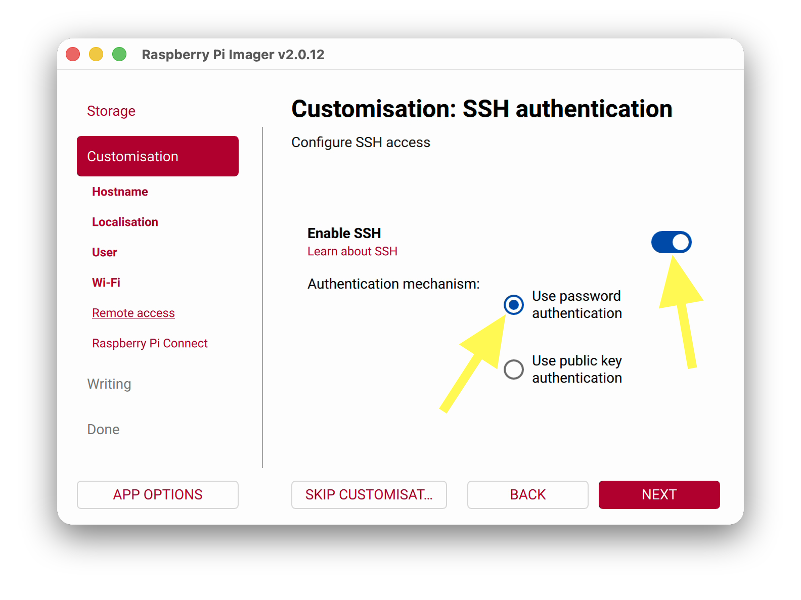Open the Localisation customisation section
This screenshot has height=600, width=801.
pyautogui.click(x=125, y=222)
